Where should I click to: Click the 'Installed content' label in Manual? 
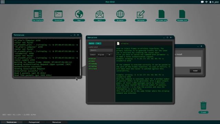[x=93, y=47]
